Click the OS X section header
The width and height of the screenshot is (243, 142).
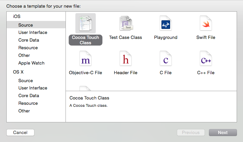point(18,72)
